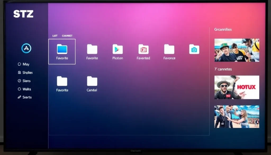The height and width of the screenshot is (155, 271).
Task: Switch to the CHANNET tab
Action: click(x=67, y=36)
